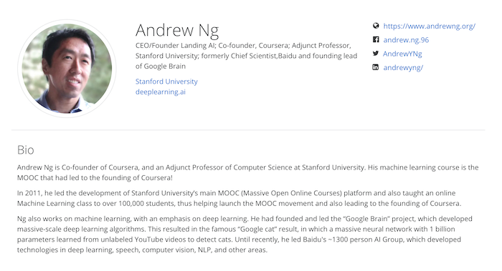Open the andrew.ng.96 Facebook link
This screenshot has width=502, height=271.
406,40
